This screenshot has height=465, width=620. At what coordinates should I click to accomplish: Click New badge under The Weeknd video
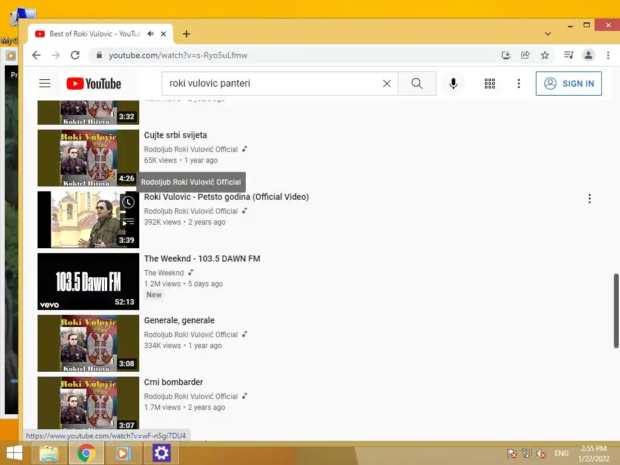154,295
